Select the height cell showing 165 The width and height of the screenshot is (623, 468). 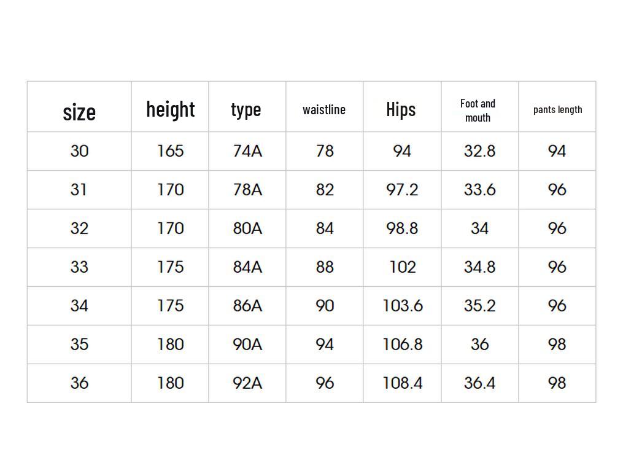click(x=170, y=151)
